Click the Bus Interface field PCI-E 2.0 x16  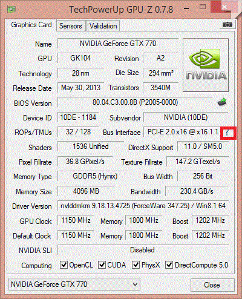[182, 132]
